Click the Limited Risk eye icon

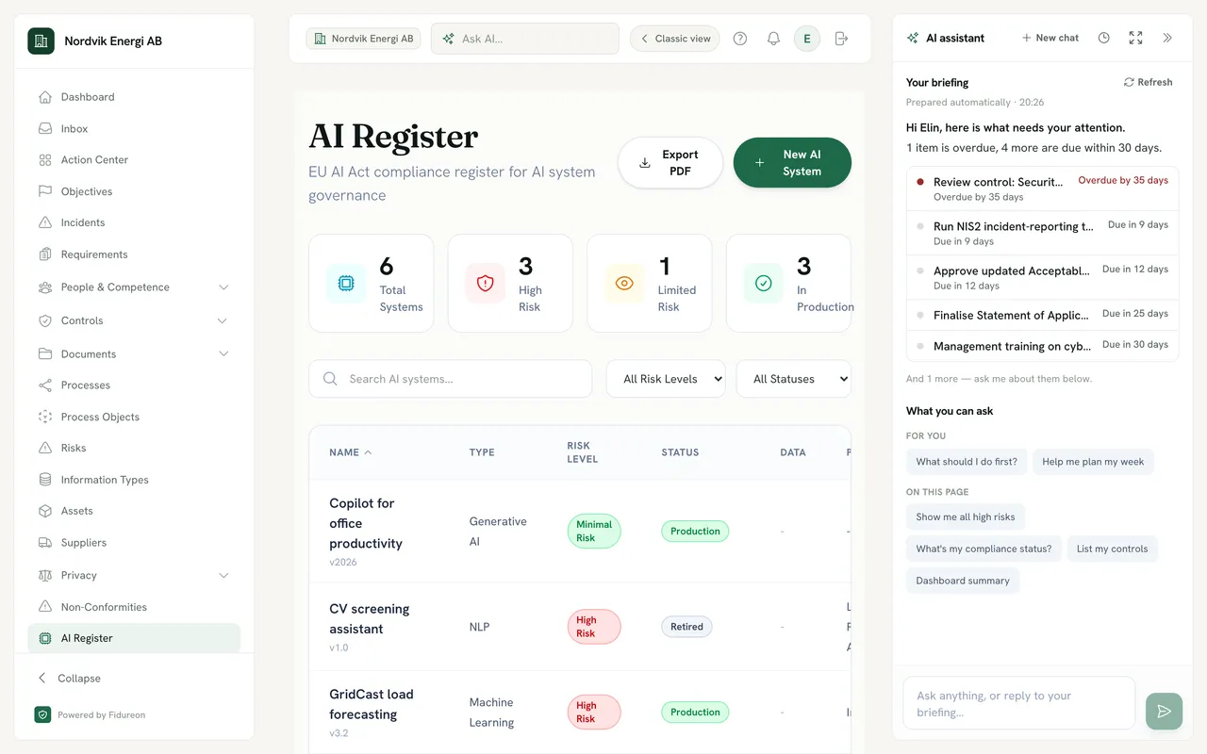tap(624, 283)
